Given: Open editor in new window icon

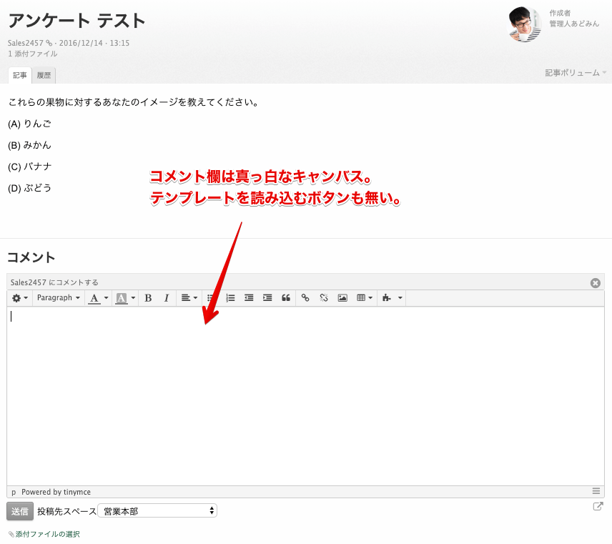Looking at the screenshot, I should click(x=598, y=507).
